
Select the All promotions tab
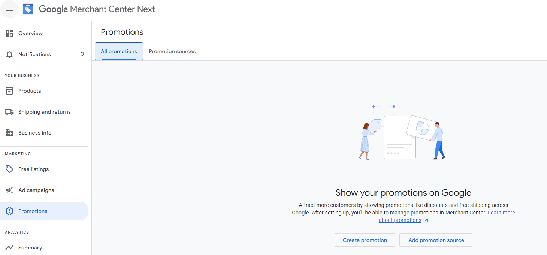pos(118,51)
